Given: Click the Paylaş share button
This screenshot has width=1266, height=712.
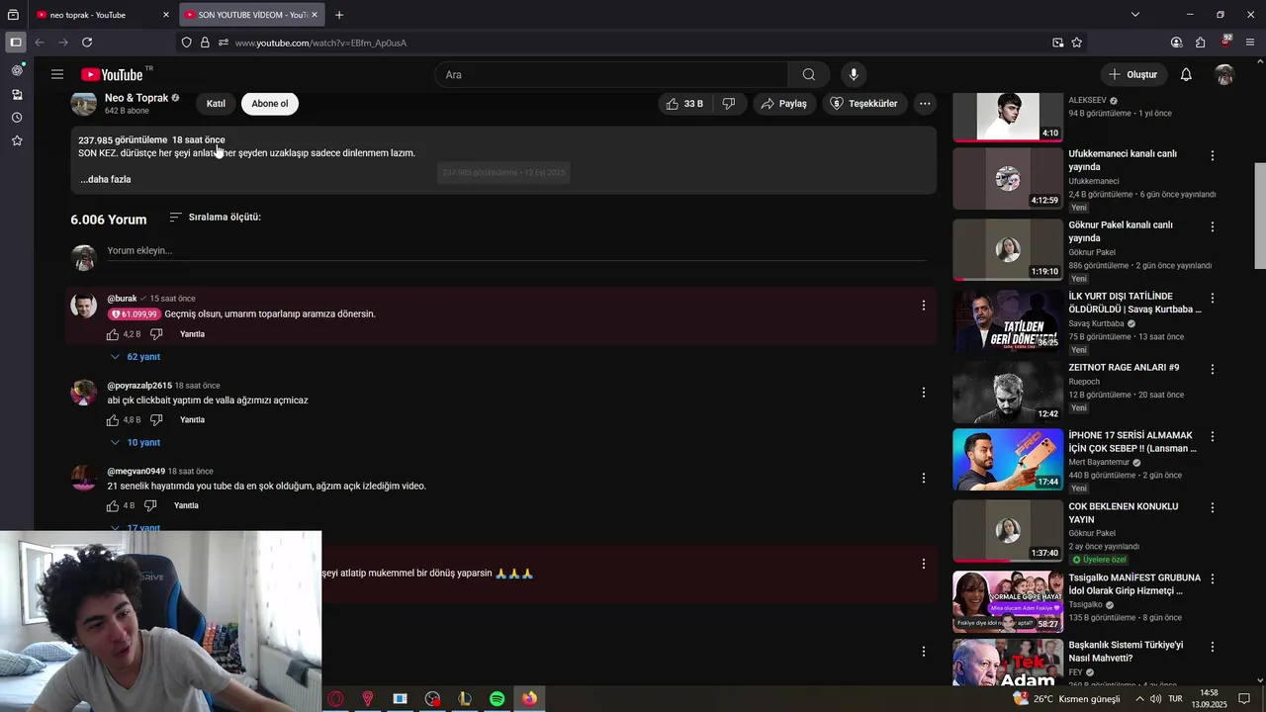Looking at the screenshot, I should [x=783, y=103].
